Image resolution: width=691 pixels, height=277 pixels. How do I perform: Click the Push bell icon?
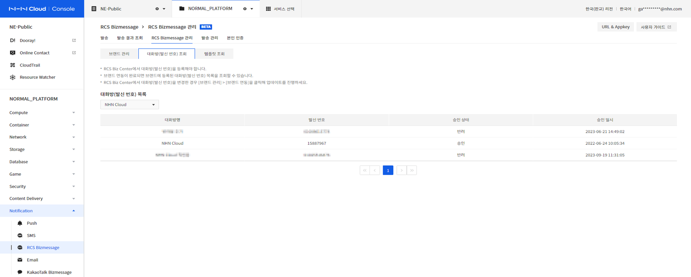pyautogui.click(x=20, y=223)
